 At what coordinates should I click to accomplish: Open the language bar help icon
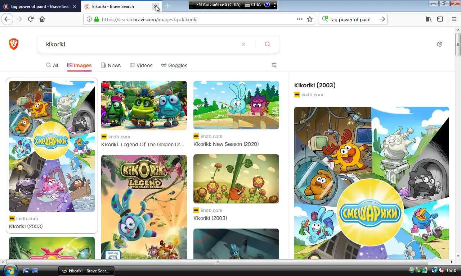(267, 5)
